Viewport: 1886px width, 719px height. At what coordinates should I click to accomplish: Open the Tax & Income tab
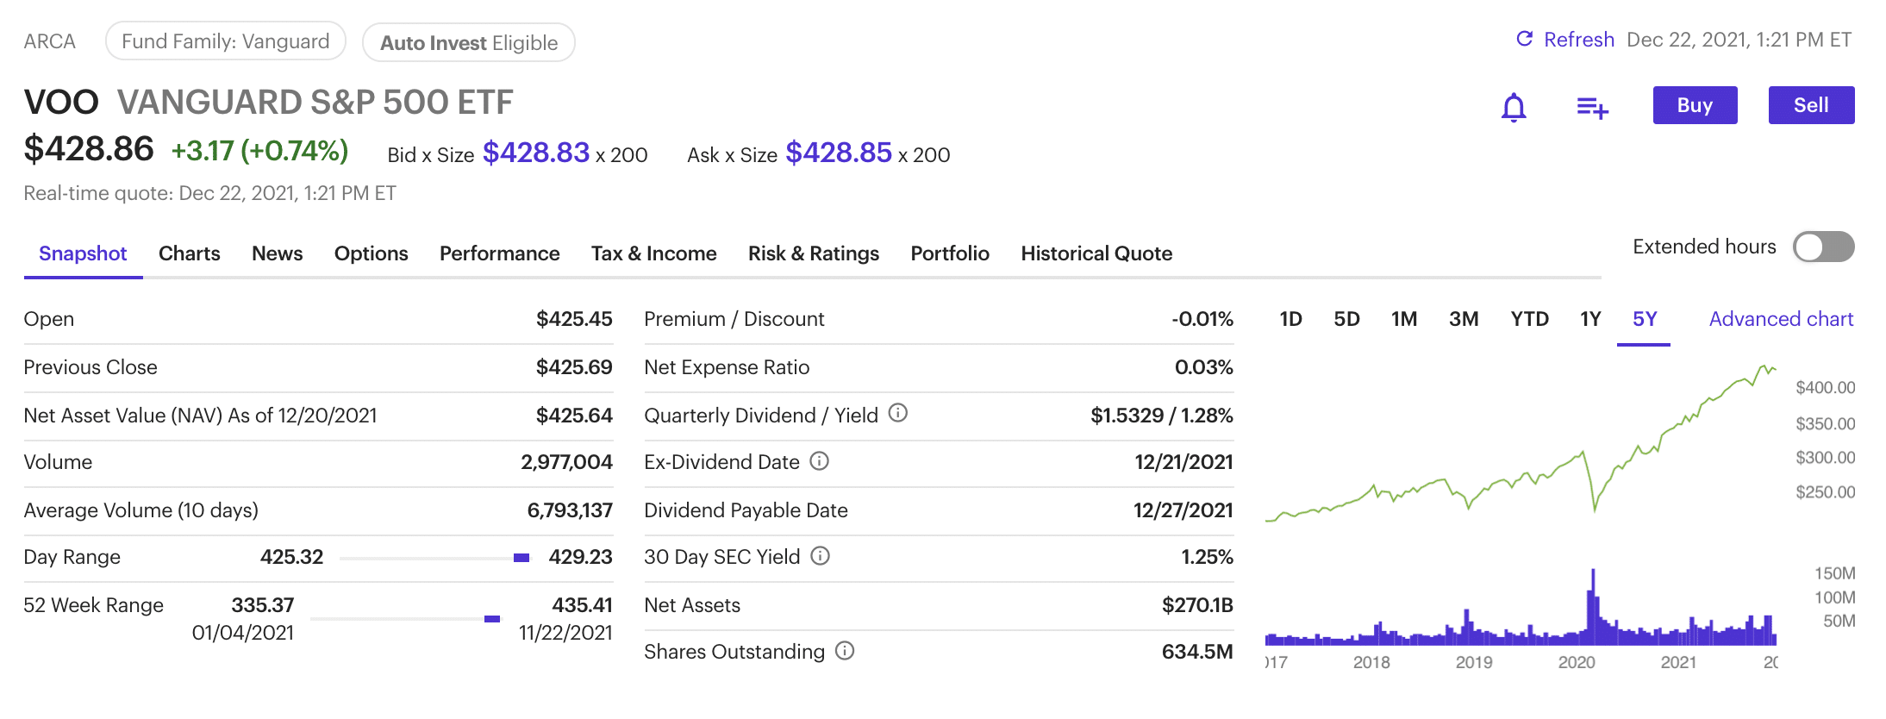653,253
